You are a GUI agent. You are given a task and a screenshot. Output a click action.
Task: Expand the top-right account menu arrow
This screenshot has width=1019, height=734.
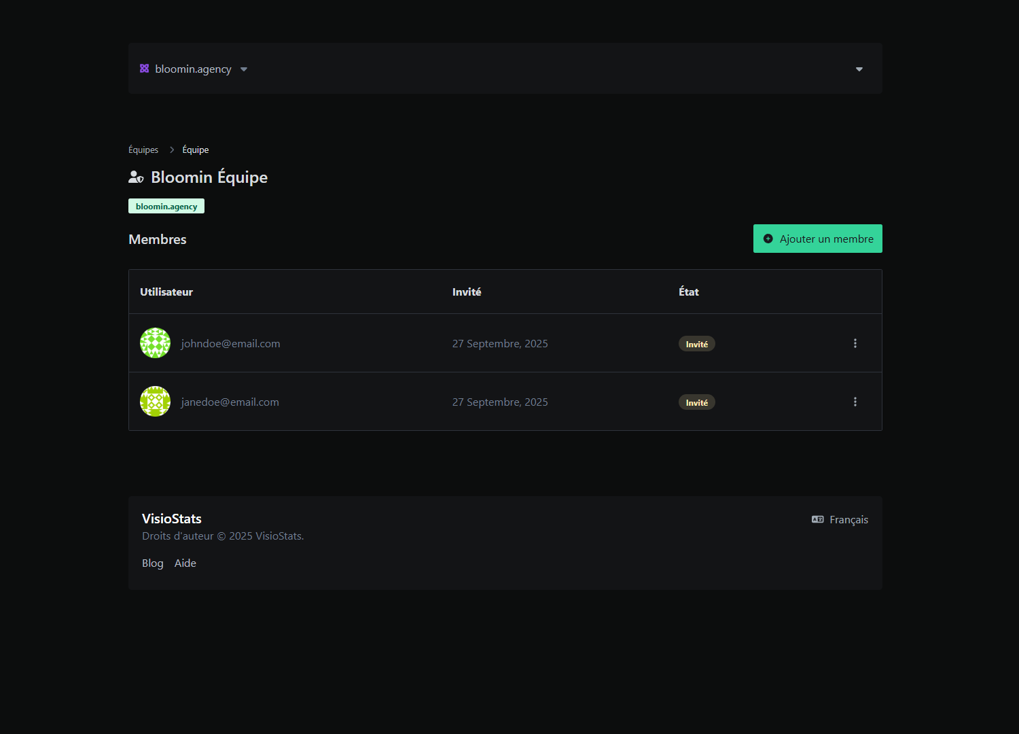(x=859, y=69)
